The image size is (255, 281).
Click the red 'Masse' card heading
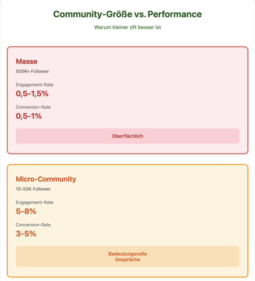pos(27,61)
